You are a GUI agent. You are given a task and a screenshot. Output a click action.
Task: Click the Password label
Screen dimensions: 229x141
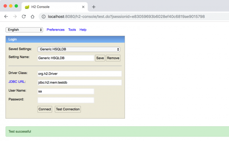[16, 99]
